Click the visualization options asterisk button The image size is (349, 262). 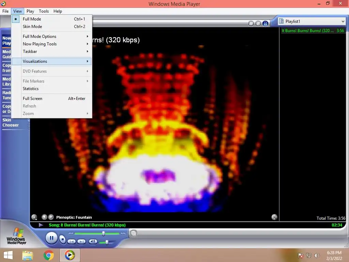click(34, 217)
